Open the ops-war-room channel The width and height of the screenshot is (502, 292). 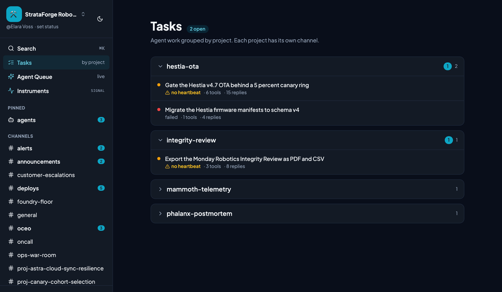(x=56, y=255)
